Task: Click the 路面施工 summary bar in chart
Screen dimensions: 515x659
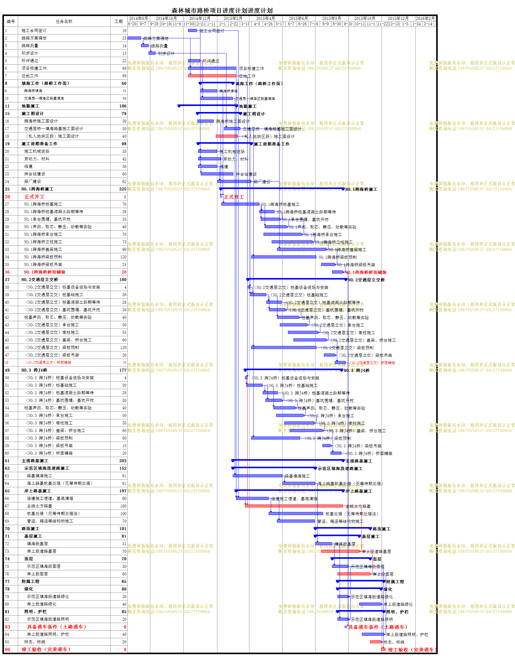Action: tap(343, 528)
